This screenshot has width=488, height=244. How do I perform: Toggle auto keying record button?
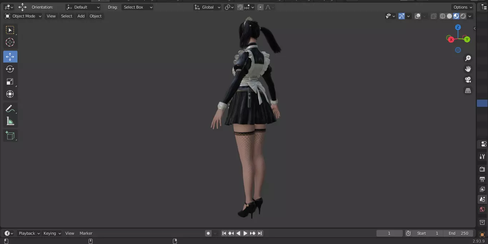point(208,233)
